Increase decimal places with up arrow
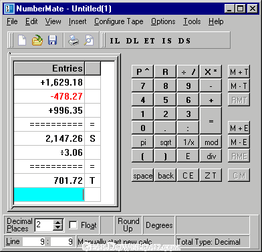262x252 pixels. tap(58, 223)
